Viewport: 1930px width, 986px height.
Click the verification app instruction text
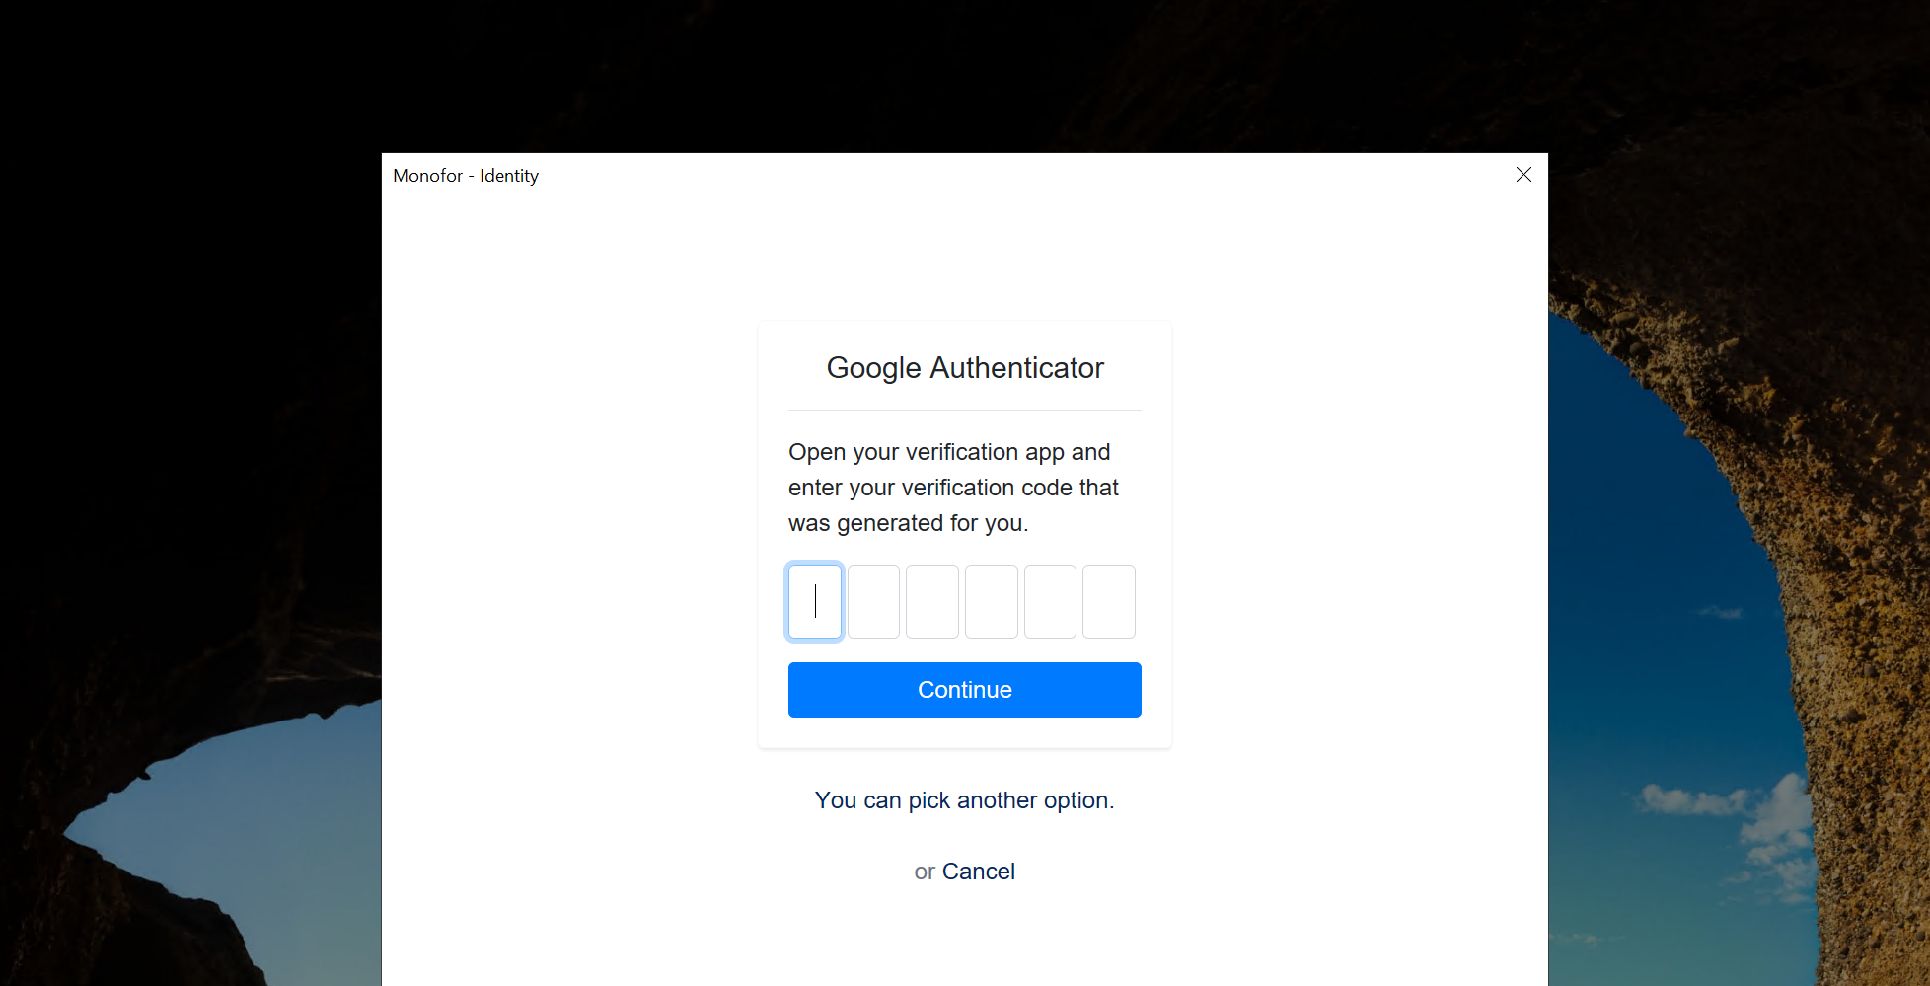(952, 488)
